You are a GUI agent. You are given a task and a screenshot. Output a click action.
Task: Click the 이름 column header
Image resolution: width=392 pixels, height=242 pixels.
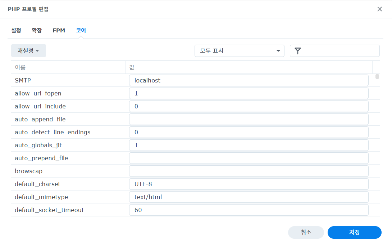pyautogui.click(x=68, y=67)
